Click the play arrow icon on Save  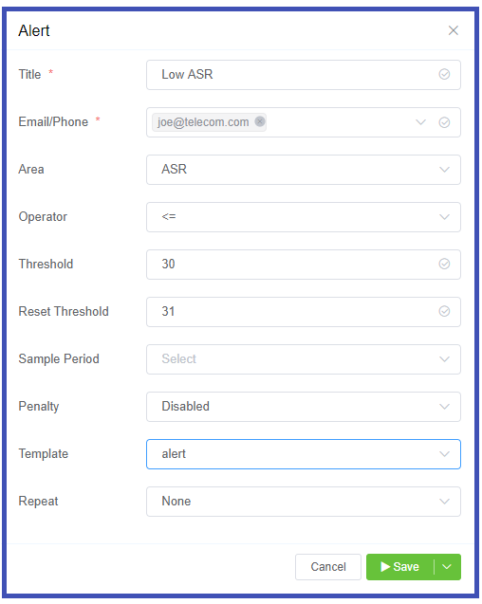(385, 567)
